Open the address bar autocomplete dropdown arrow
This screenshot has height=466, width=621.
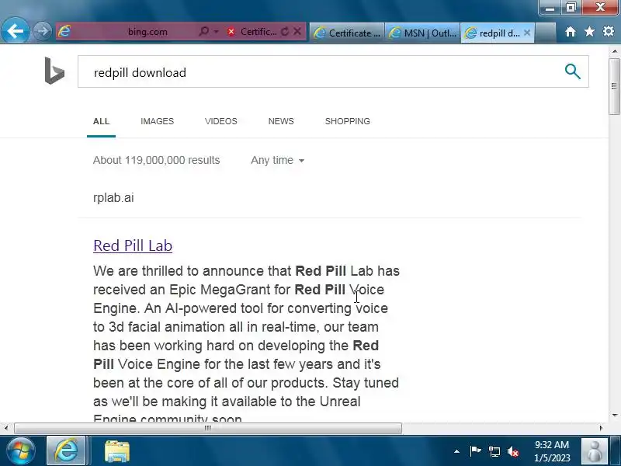tap(217, 31)
